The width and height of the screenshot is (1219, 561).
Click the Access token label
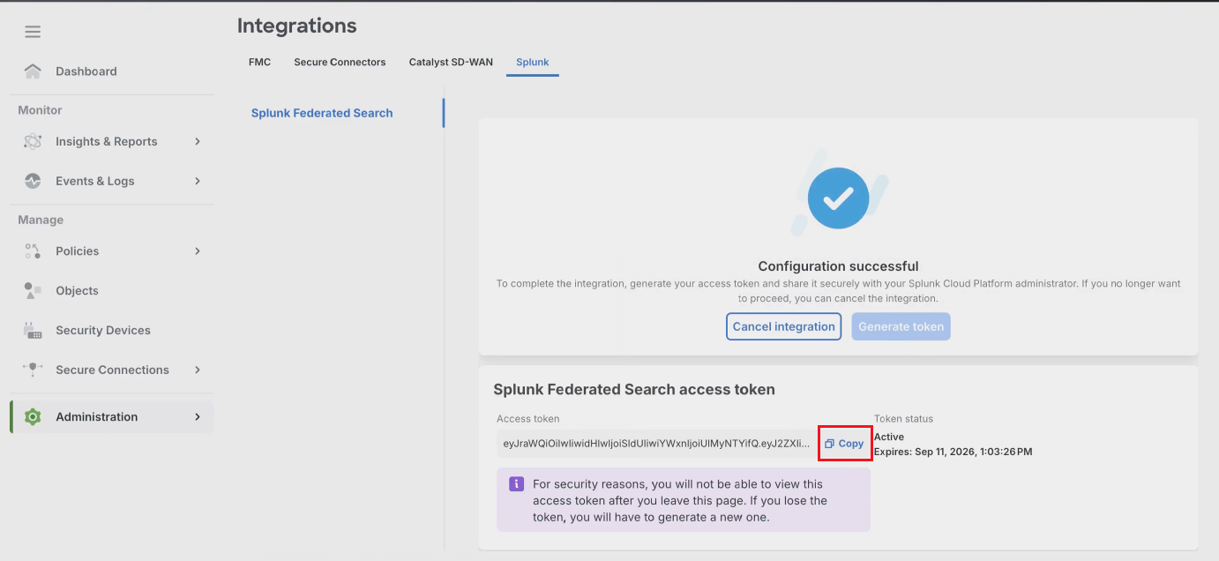(527, 419)
